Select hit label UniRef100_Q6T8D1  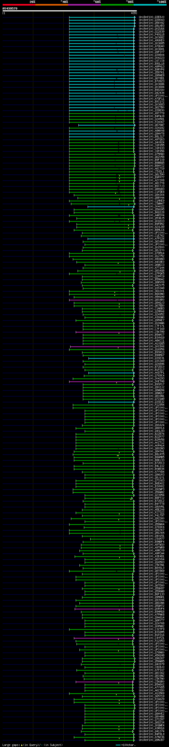(x=151, y=78)
